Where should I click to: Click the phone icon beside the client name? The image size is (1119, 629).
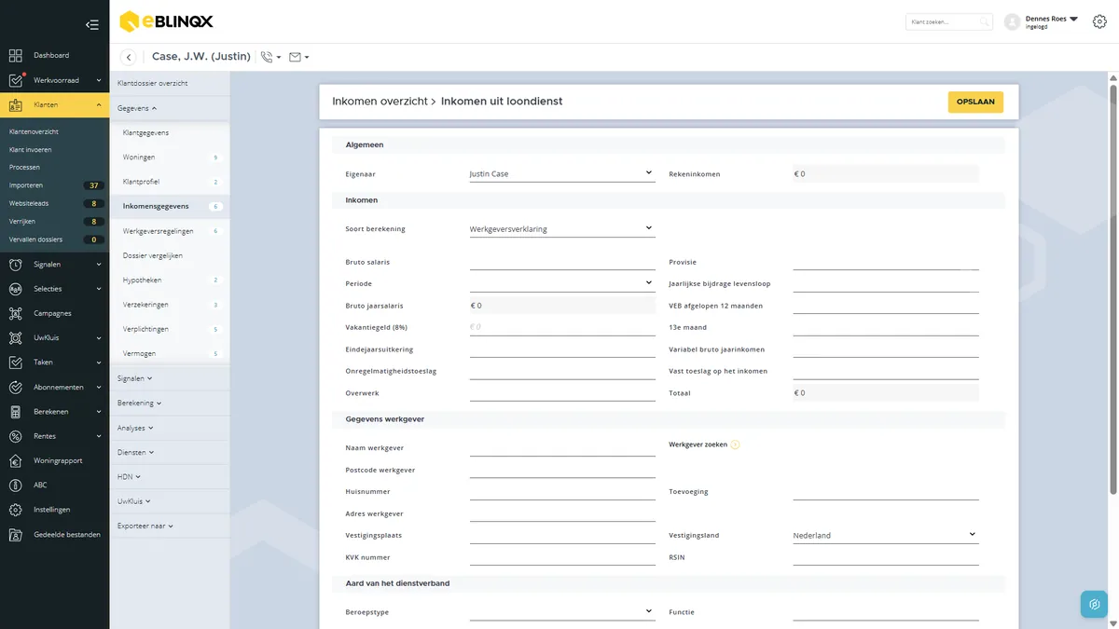click(x=267, y=57)
